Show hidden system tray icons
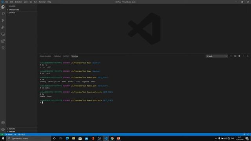This screenshot has height=141, width=251. 216,138
